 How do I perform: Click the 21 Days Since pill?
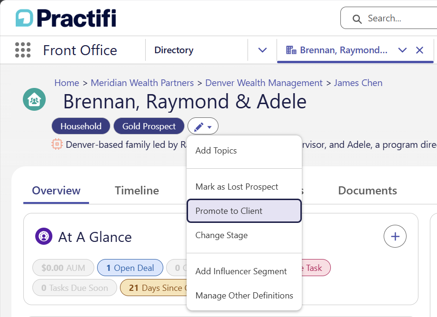pyautogui.click(x=154, y=288)
